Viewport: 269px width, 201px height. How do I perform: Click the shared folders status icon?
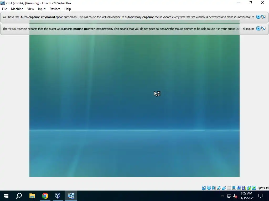229,188
